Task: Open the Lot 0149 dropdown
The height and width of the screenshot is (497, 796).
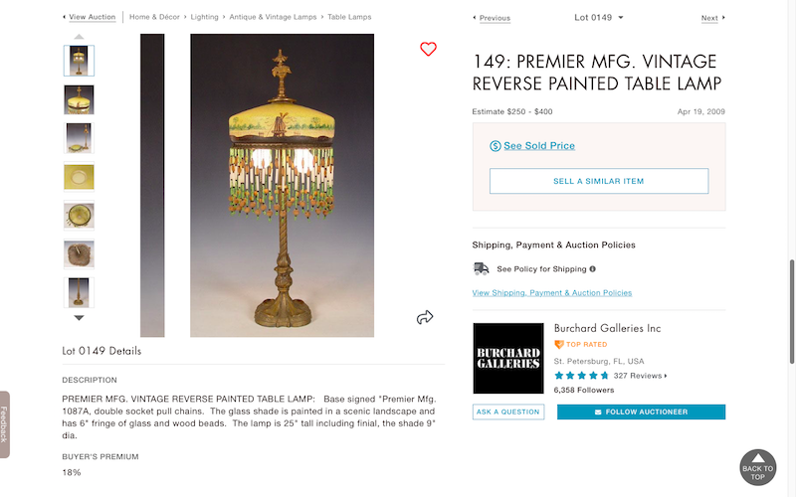Action: [599, 17]
